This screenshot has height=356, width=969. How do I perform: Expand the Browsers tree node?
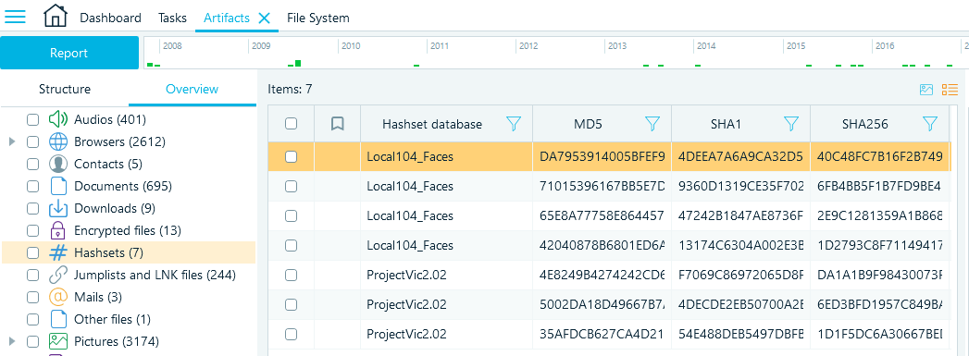click(x=12, y=141)
